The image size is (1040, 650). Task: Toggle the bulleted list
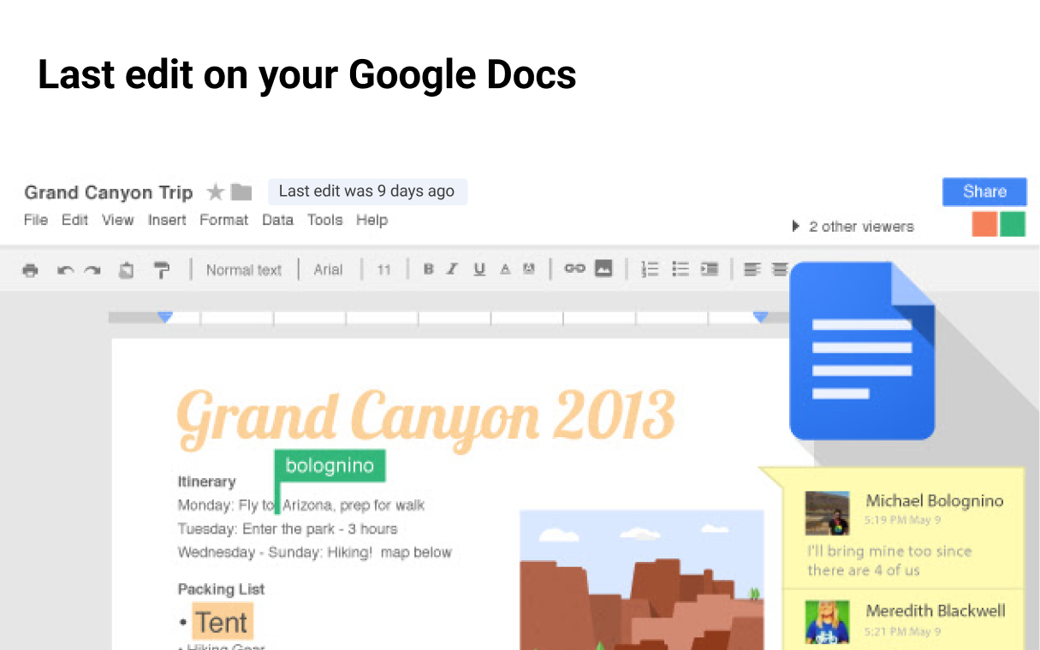(680, 269)
